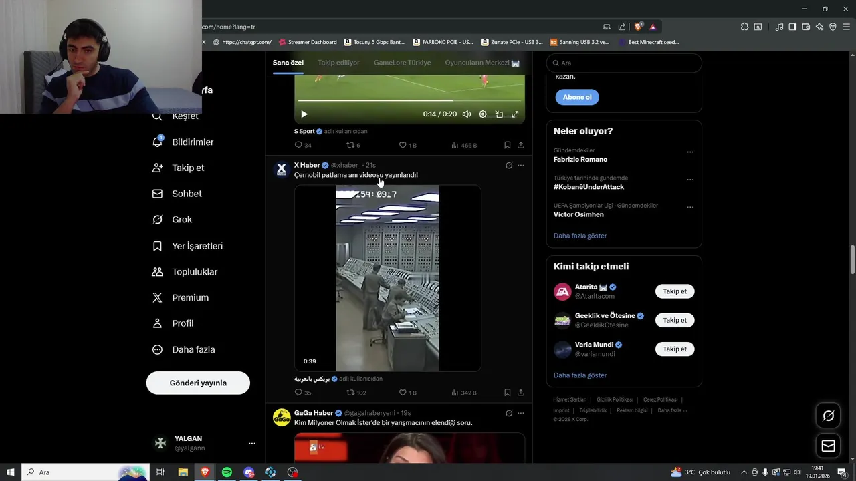Open the Grok sidebar item
Viewport: 856px width, 481px height.
[x=173, y=219]
